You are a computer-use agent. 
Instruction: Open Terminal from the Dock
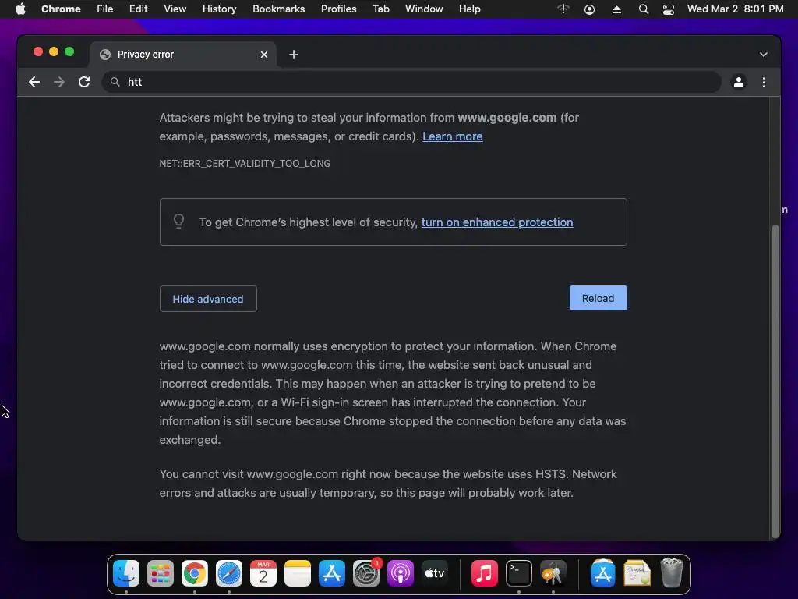point(518,573)
